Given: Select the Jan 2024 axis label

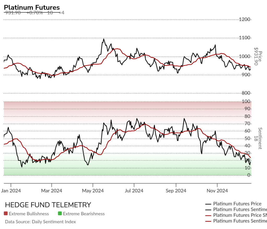Looking at the screenshot, I should (11, 190).
